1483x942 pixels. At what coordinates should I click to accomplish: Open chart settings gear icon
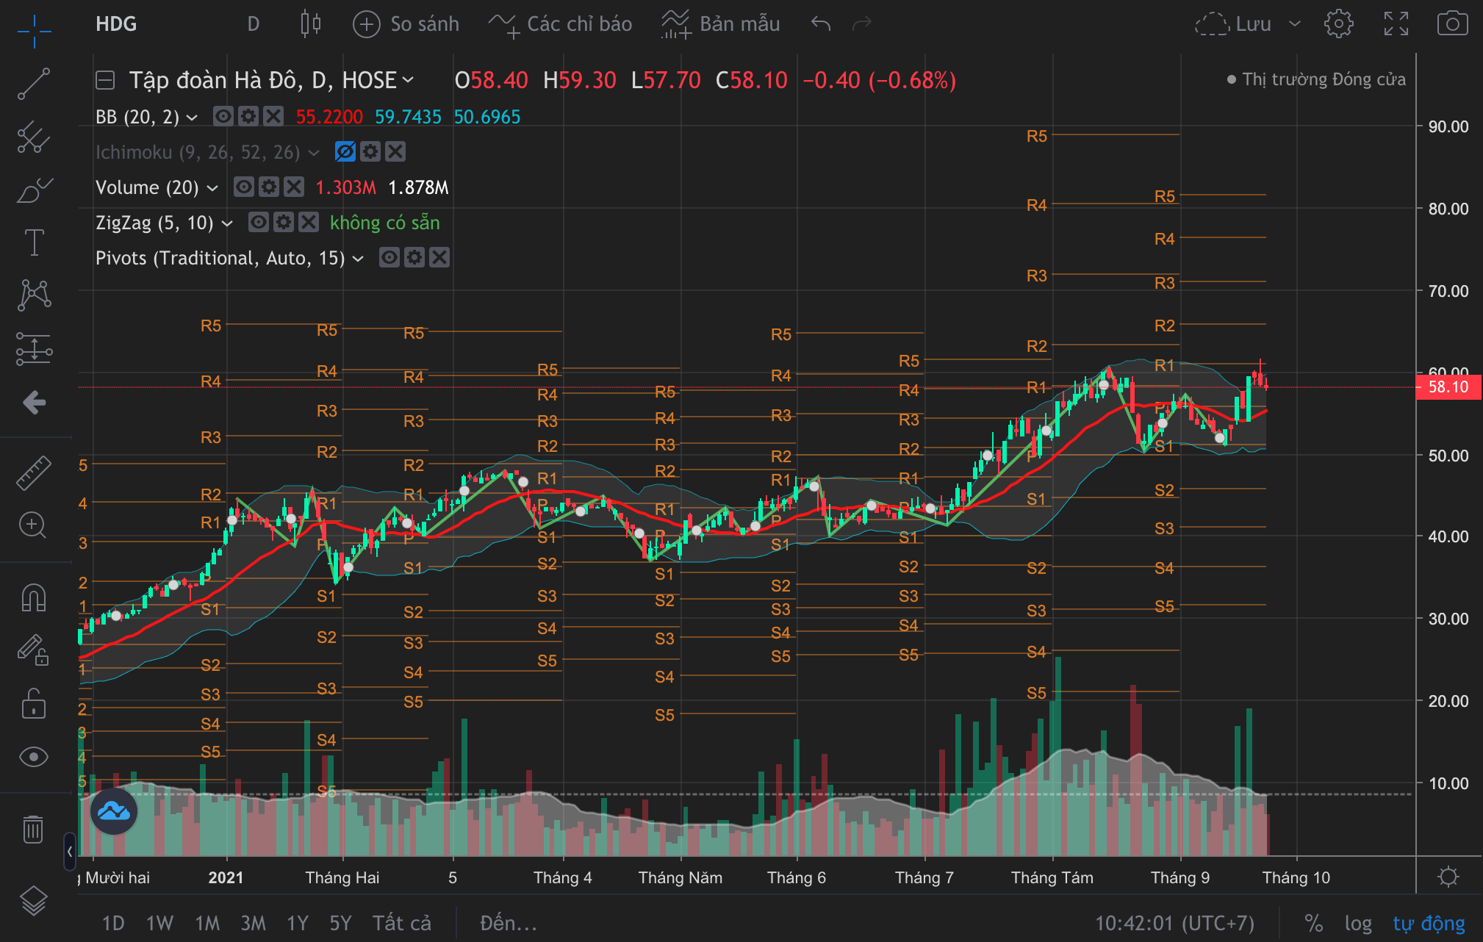pyautogui.click(x=1338, y=24)
